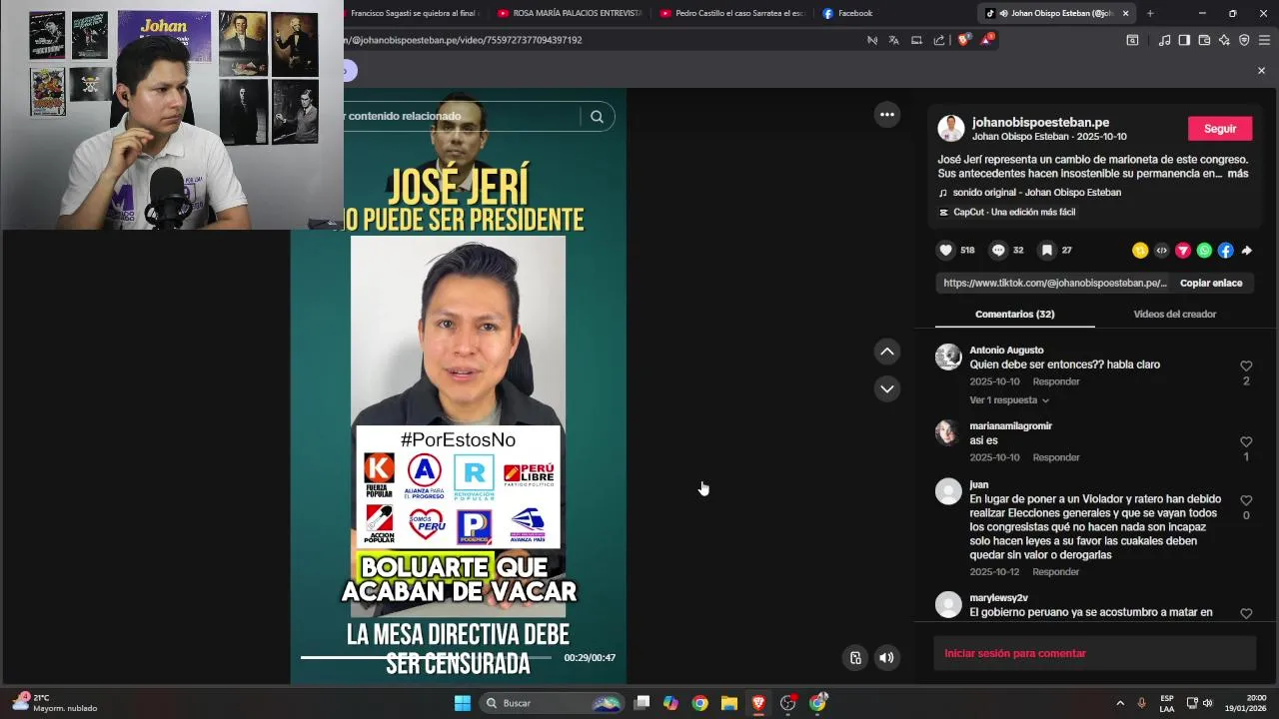Click the search magnifier in video search bar
The image size is (1279, 719).
(597, 117)
